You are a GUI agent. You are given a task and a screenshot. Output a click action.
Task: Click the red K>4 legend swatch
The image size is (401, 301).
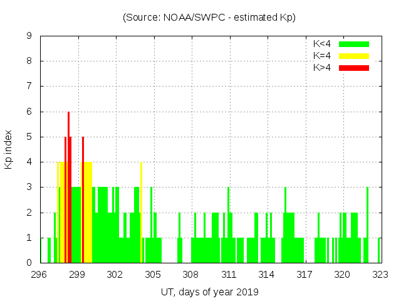click(x=354, y=68)
